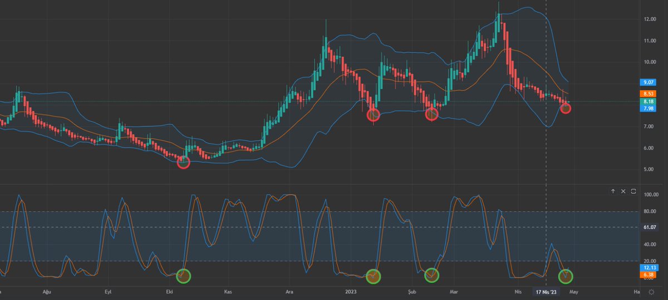668x300 pixels.
Task: Click the Mar month label on time axis
Action: point(455,292)
